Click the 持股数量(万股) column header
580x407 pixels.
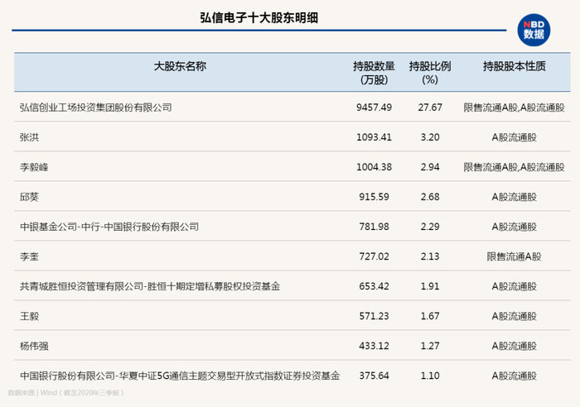click(374, 73)
